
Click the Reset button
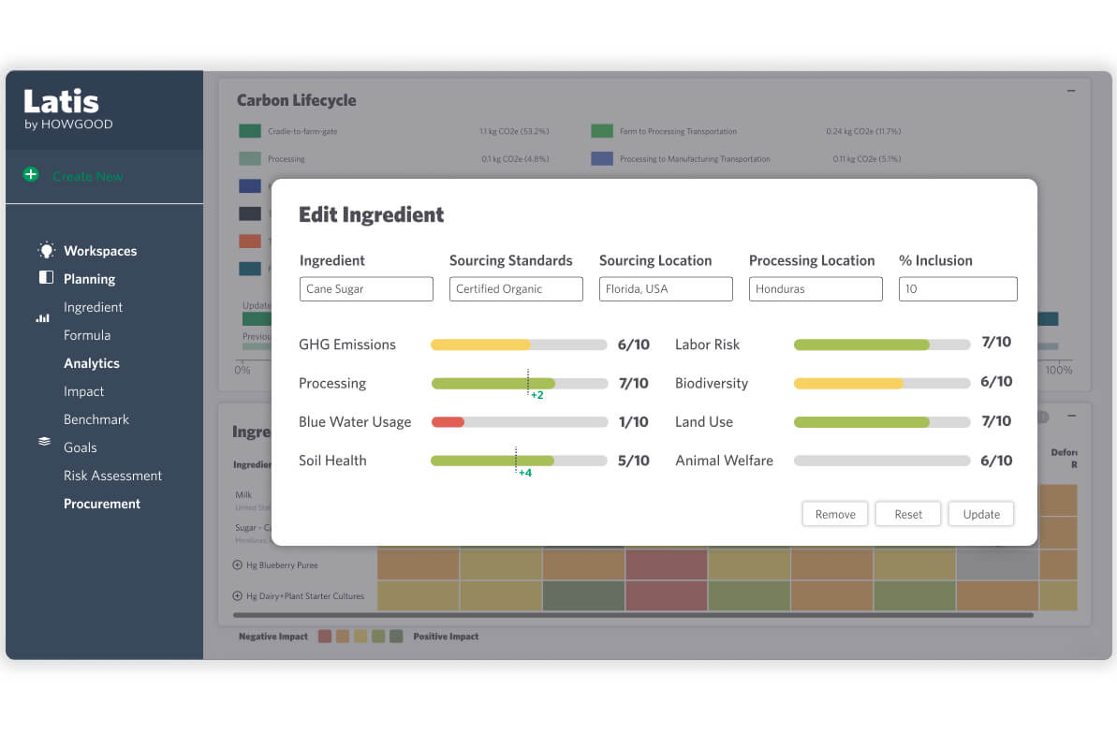(908, 514)
